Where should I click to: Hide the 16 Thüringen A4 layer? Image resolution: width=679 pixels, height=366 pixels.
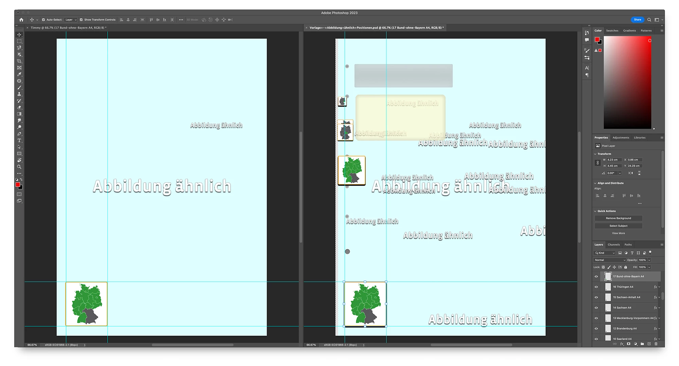click(596, 287)
